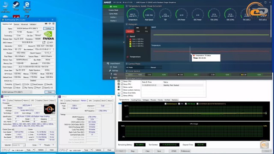This screenshot has width=274, height=154.
Task: Disable the Stress FPU checkbox
Action: tap(122, 84)
